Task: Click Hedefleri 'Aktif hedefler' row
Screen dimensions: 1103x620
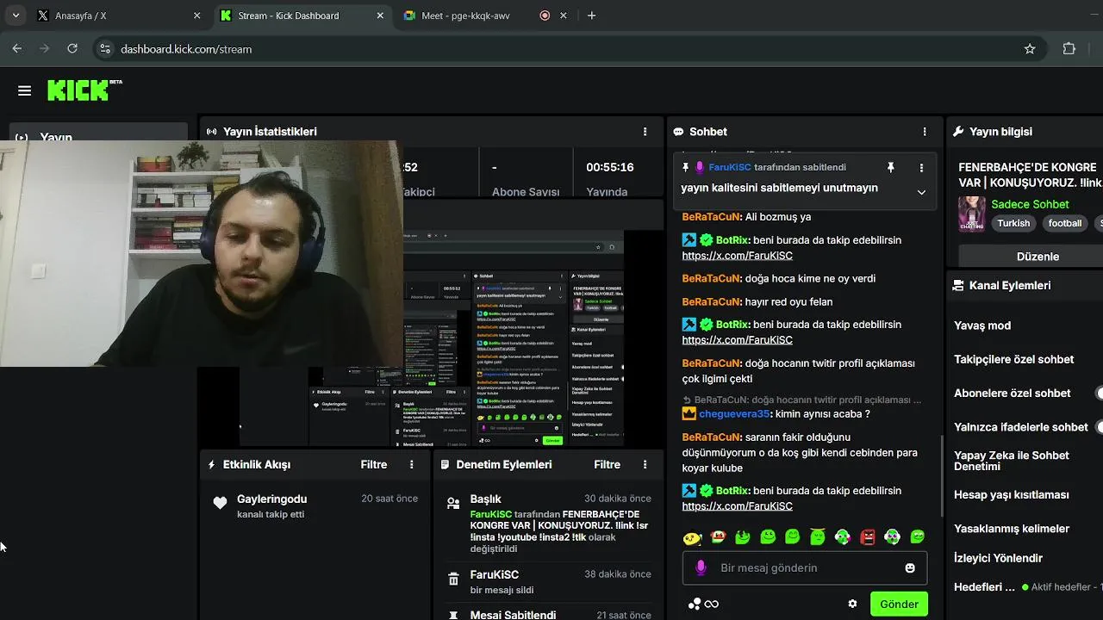Action: pyautogui.click(x=1028, y=586)
